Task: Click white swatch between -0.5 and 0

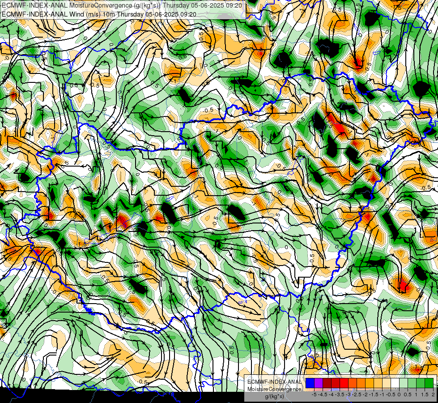Action: pos(395,383)
